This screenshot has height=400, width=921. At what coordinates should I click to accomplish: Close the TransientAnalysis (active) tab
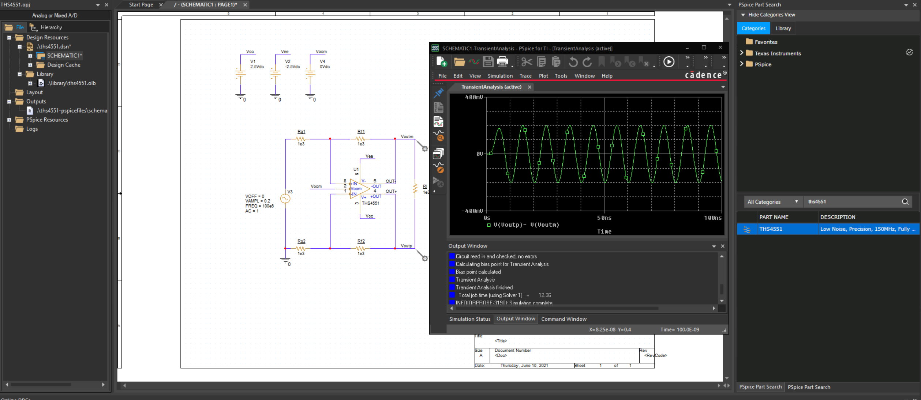coord(529,87)
